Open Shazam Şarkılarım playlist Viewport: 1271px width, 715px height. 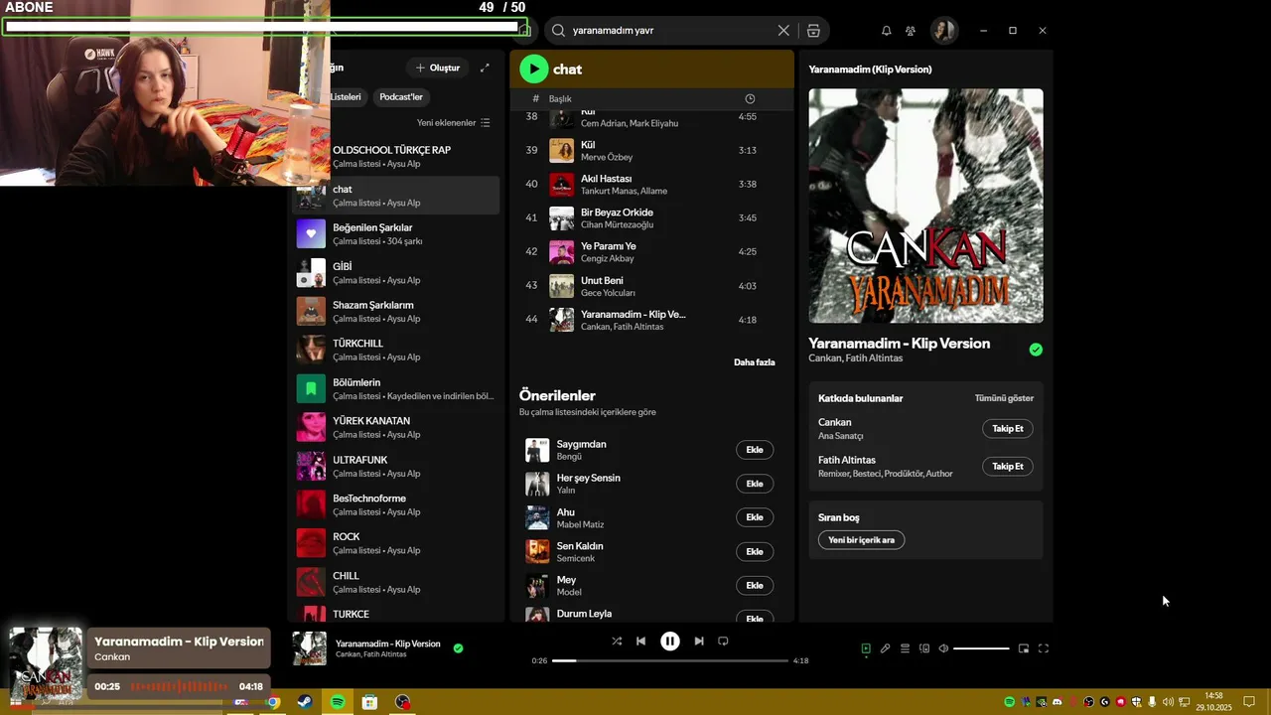[396, 311]
